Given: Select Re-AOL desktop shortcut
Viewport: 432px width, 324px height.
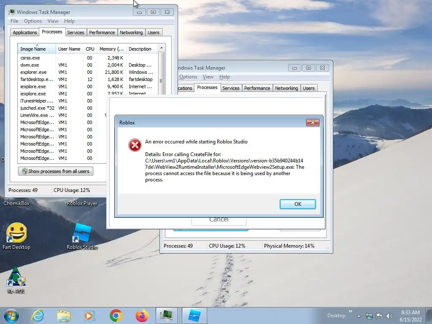Looking at the screenshot, I should click(16, 280).
